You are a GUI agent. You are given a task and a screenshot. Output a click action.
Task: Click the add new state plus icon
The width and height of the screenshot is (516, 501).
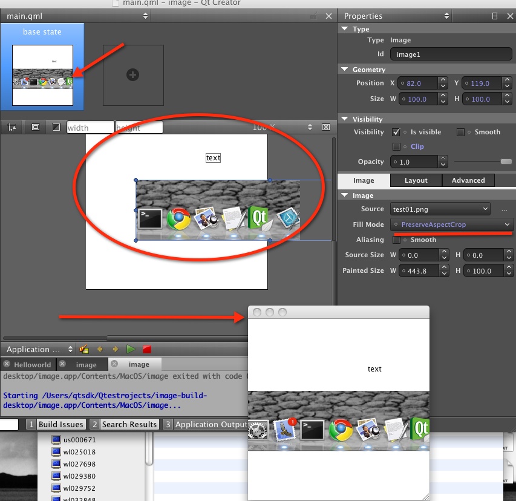132,74
